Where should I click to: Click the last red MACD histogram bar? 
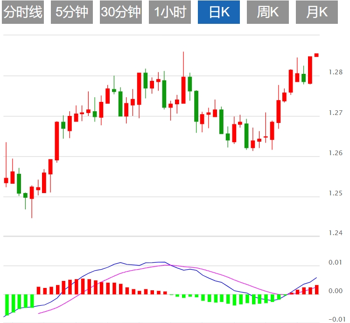[317, 290]
